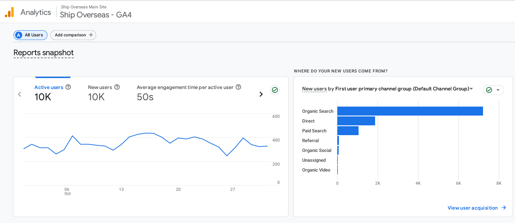Click the Organic Social label in chart

pyautogui.click(x=317, y=150)
